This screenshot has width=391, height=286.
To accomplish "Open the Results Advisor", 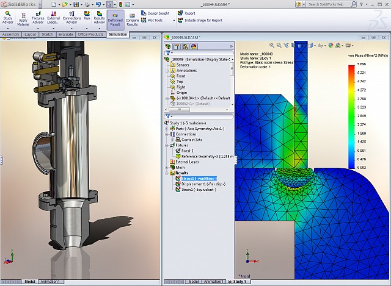I will 99,18.
